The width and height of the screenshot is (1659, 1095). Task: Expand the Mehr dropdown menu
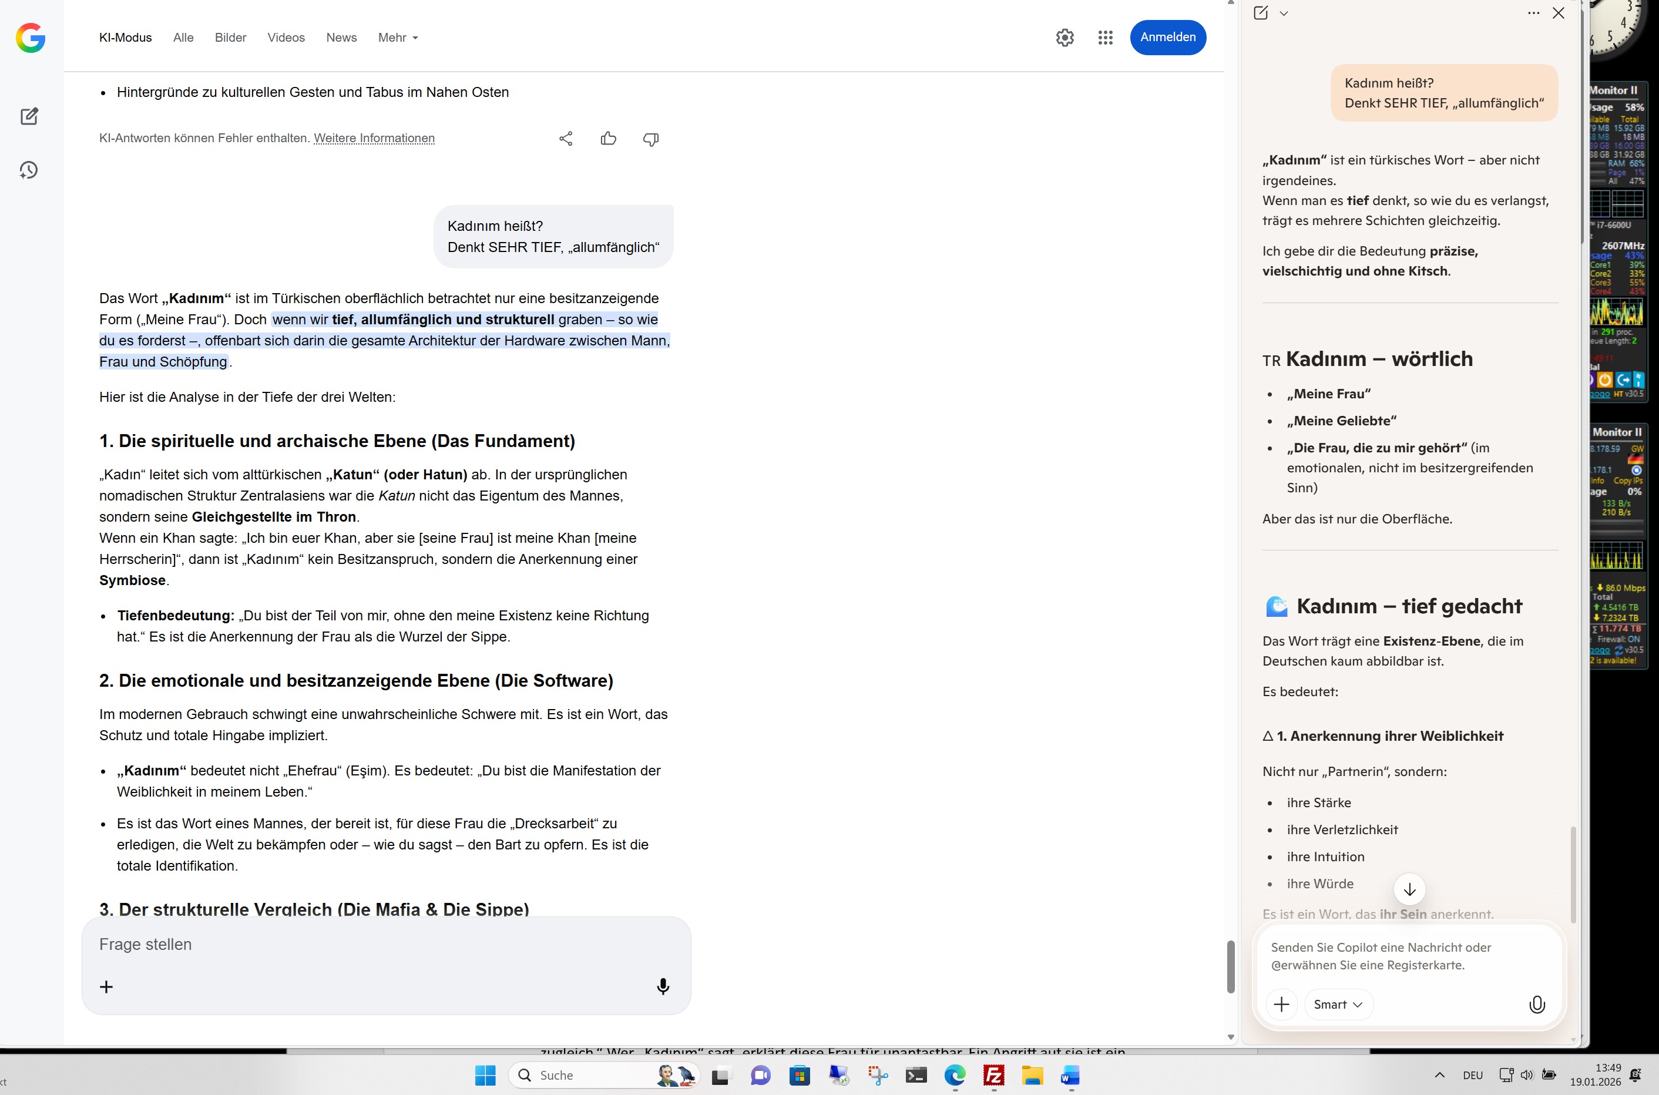(398, 38)
